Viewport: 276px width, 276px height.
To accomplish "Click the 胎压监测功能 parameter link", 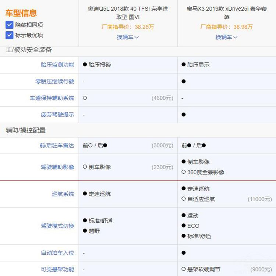I will coord(57,65).
